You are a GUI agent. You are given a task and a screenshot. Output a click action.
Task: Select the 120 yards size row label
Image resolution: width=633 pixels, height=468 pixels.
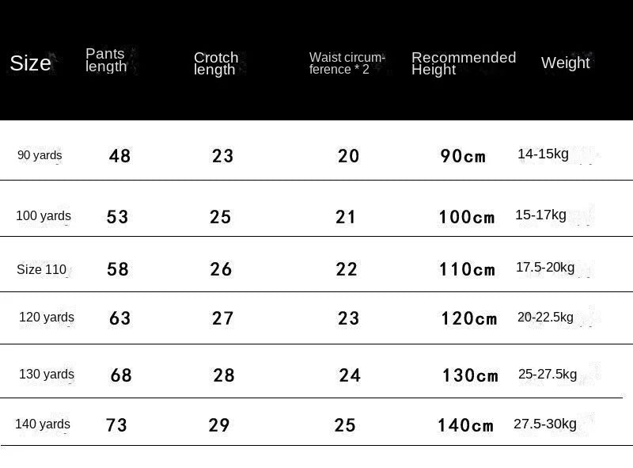[47, 318]
